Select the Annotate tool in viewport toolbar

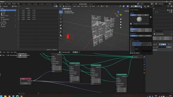[61, 32]
